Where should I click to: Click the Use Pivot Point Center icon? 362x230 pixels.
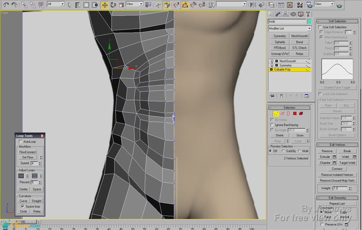[148, 5]
